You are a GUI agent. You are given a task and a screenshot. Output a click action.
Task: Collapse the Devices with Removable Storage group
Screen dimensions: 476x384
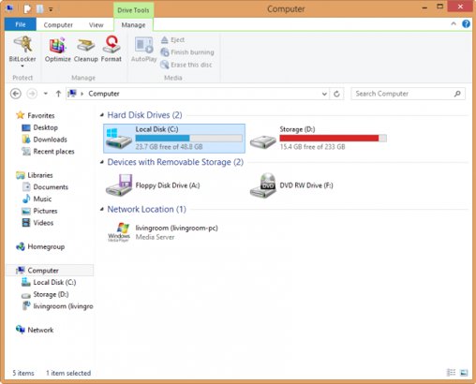coord(102,162)
